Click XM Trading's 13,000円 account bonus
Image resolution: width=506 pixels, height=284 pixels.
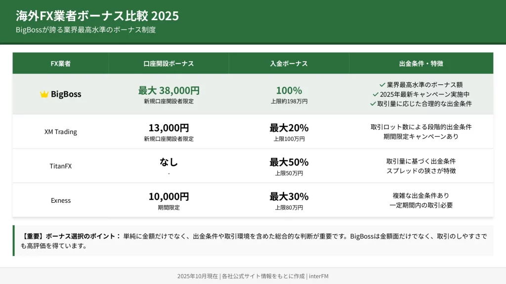169,128
